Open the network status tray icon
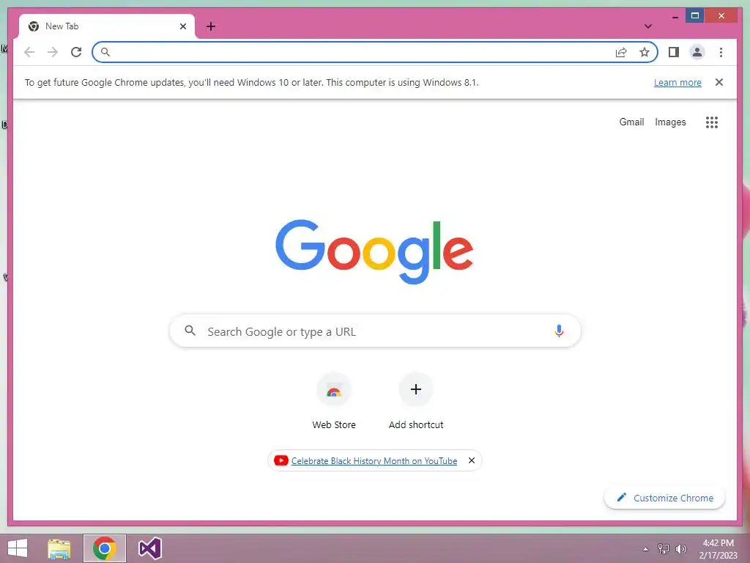Screen dimensions: 750x563 (x=664, y=549)
